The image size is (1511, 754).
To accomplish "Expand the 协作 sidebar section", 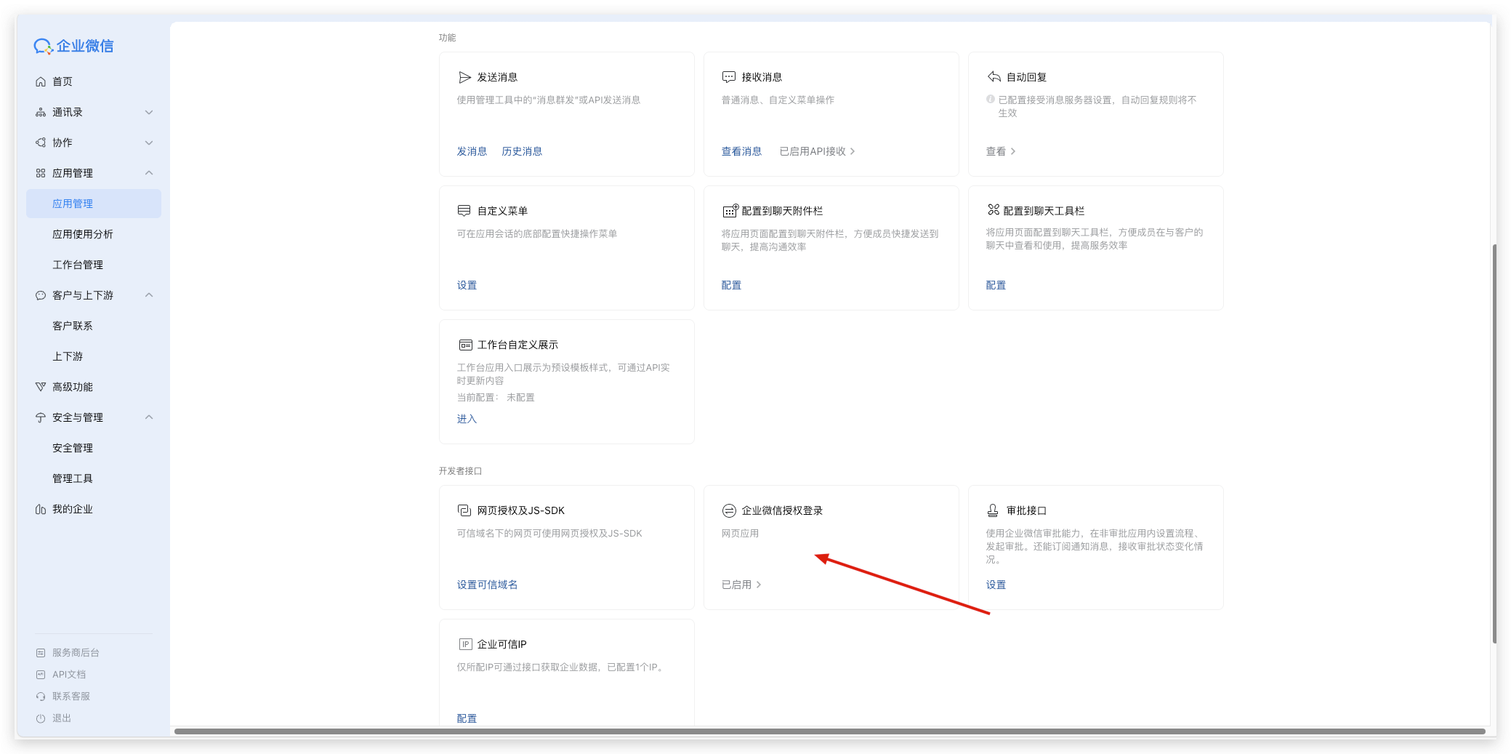I will (149, 143).
